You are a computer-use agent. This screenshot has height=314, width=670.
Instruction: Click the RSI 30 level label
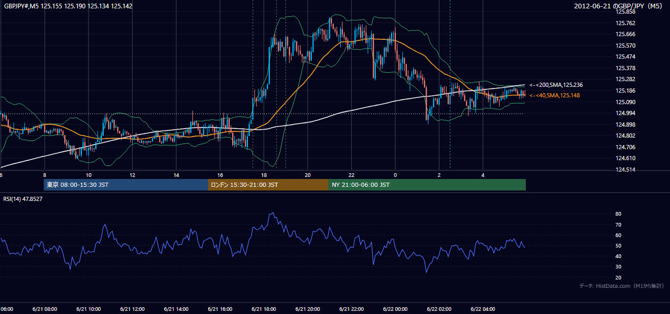coord(618,267)
